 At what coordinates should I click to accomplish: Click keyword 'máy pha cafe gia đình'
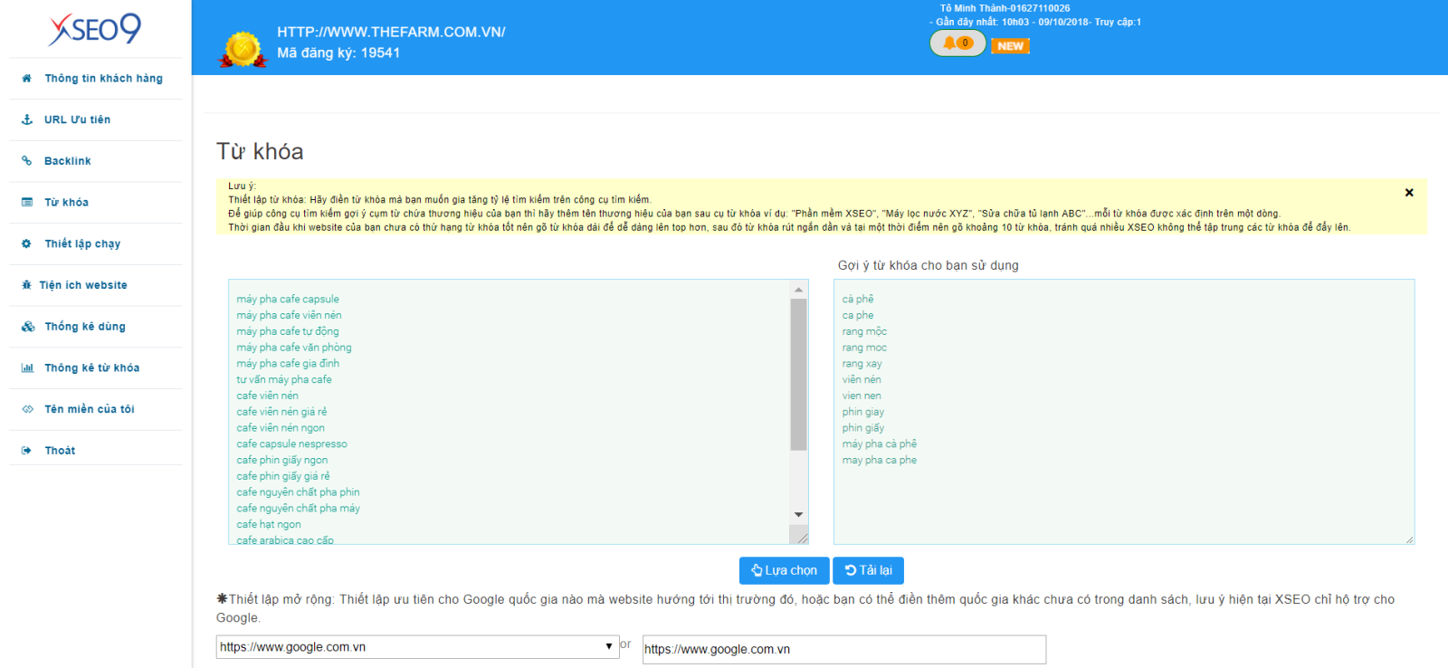coord(288,363)
